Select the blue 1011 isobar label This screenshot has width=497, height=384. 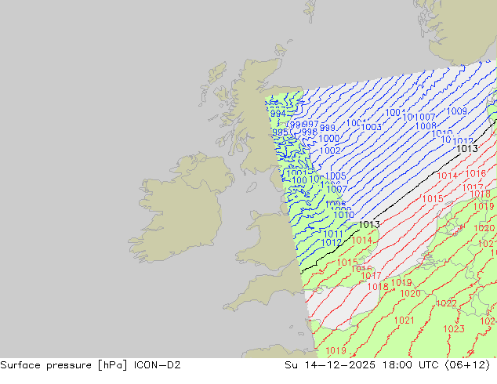333,234
